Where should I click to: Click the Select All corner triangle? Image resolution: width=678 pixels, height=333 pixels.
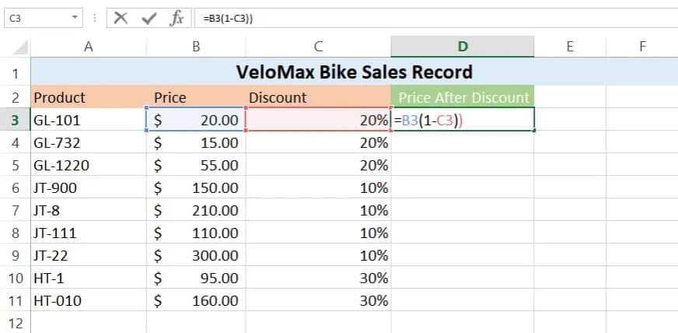click(x=16, y=47)
